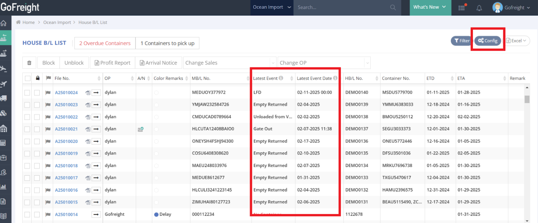Image resolution: width=538 pixels, height=223 pixels.
Task: Open the task list icon with red dot
Action: [x=462, y=7]
